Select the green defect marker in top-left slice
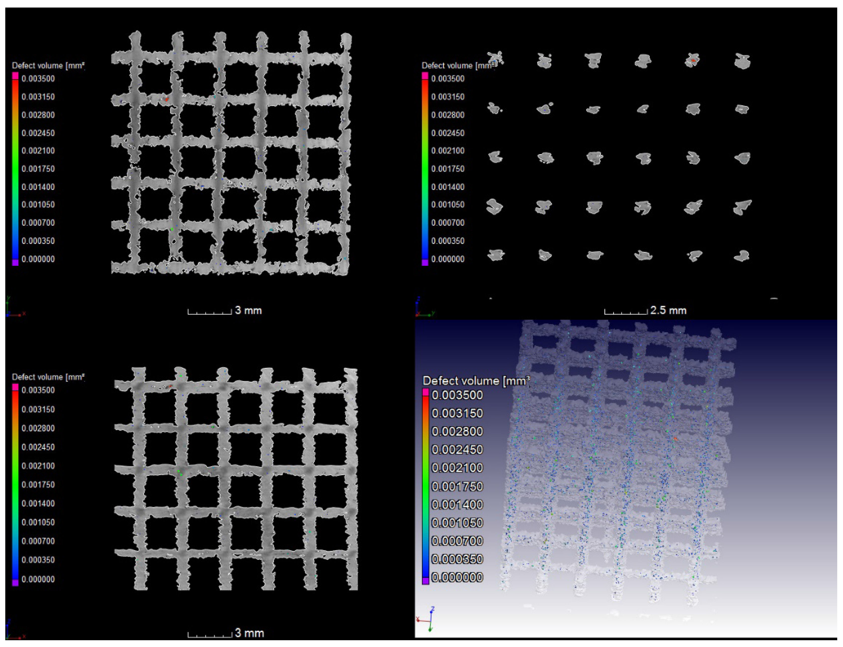Screen dimensions: 843x647 172,229
